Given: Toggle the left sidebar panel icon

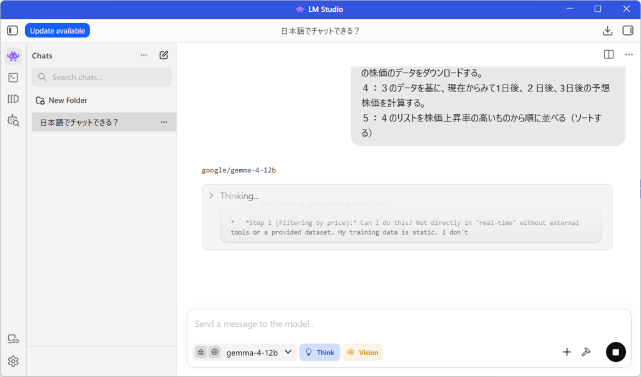Looking at the screenshot, I should (13, 31).
